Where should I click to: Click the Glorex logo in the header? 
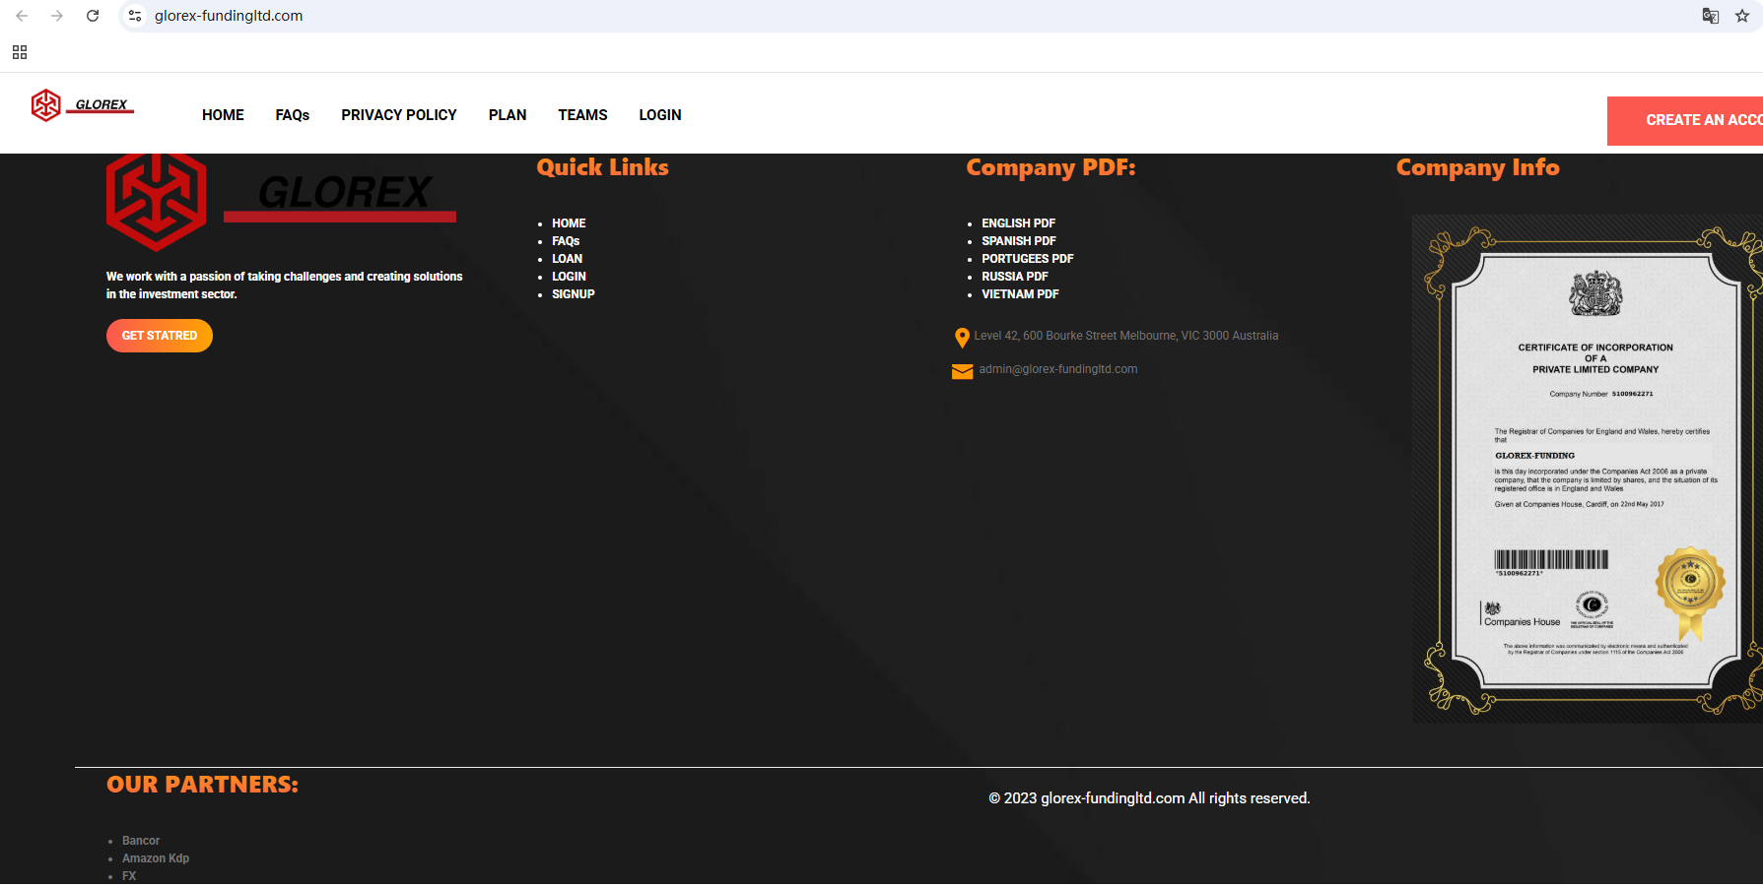tap(82, 104)
